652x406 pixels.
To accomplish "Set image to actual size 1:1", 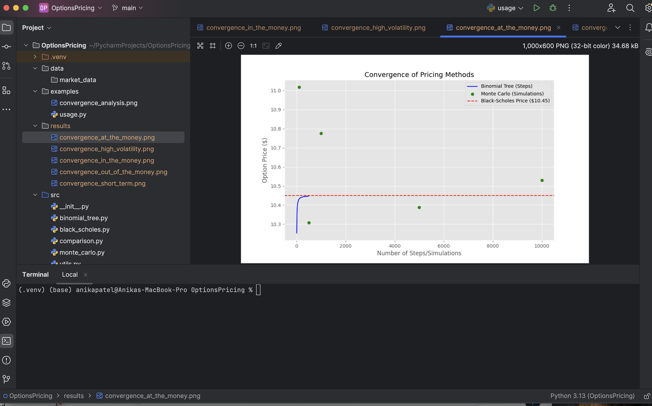I will [x=253, y=46].
